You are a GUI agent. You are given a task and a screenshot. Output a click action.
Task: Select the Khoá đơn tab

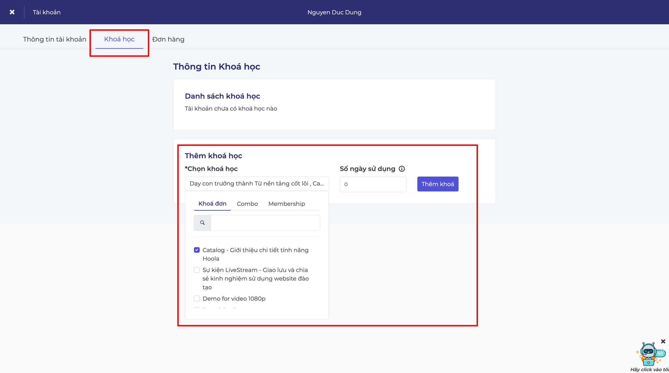click(x=212, y=204)
